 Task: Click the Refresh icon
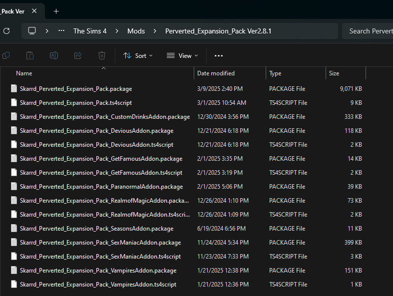coord(6,31)
